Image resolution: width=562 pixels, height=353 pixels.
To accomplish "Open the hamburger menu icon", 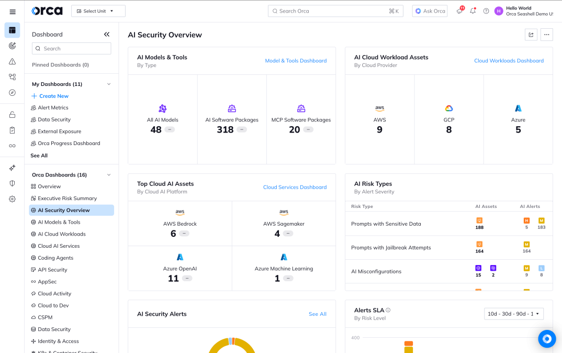I will (x=13, y=12).
